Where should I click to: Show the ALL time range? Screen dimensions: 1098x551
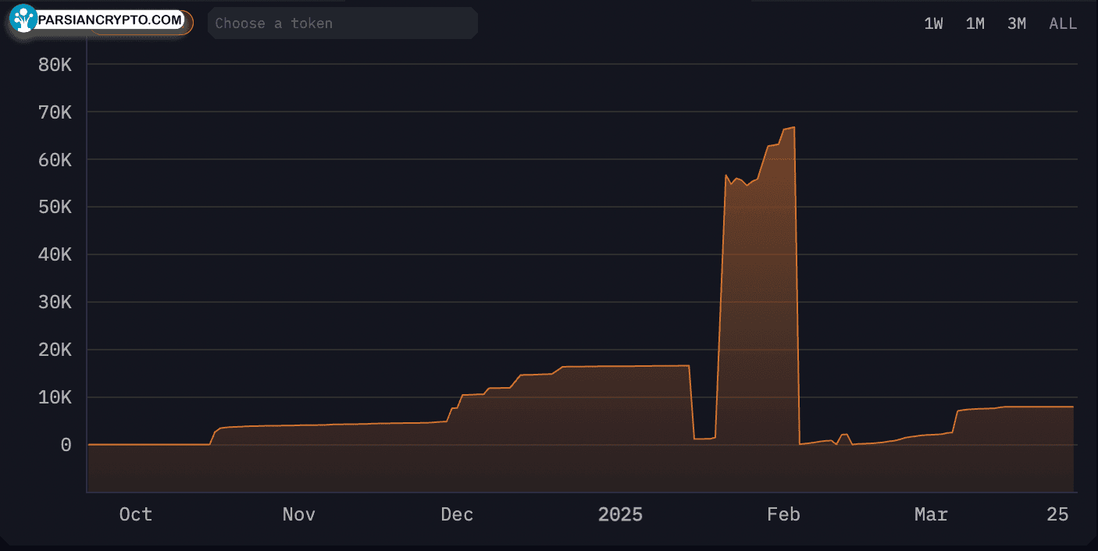click(x=1063, y=23)
